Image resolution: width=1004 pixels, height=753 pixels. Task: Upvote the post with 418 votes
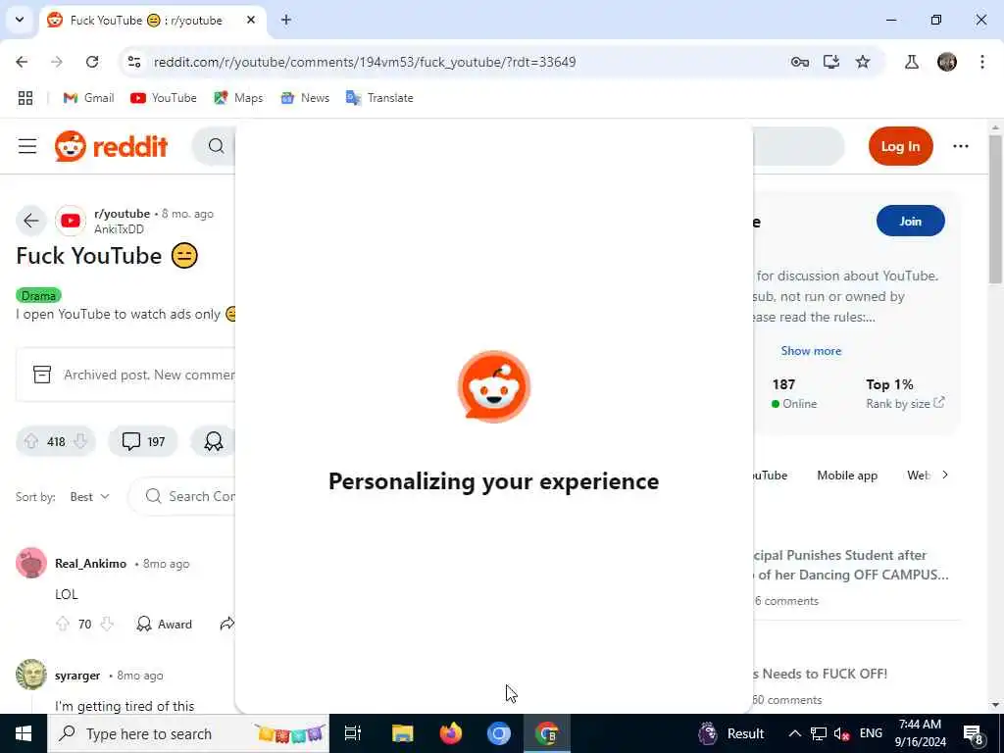click(30, 441)
